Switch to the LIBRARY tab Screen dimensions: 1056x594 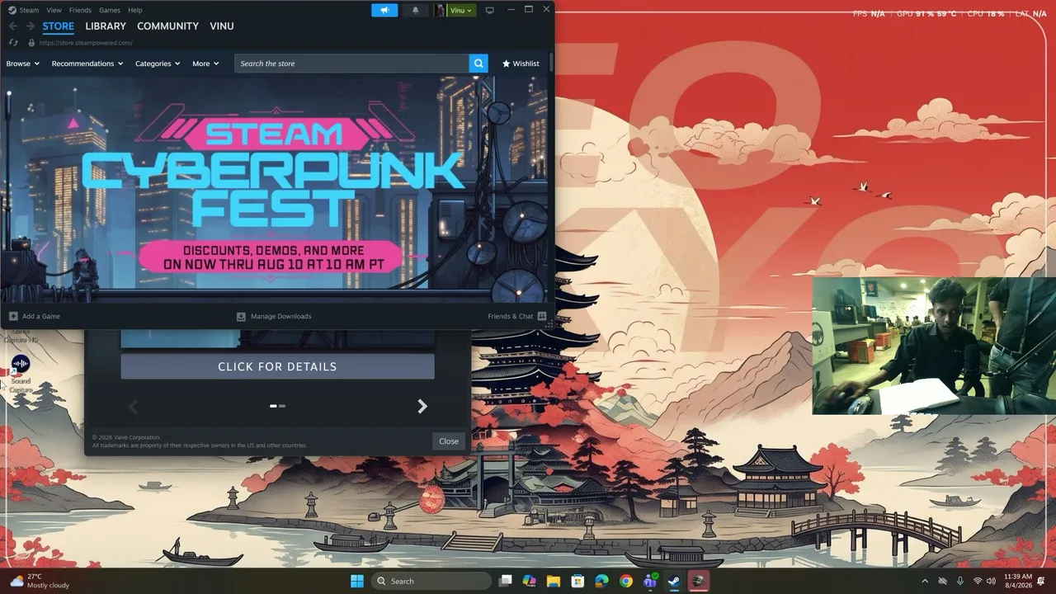point(106,26)
